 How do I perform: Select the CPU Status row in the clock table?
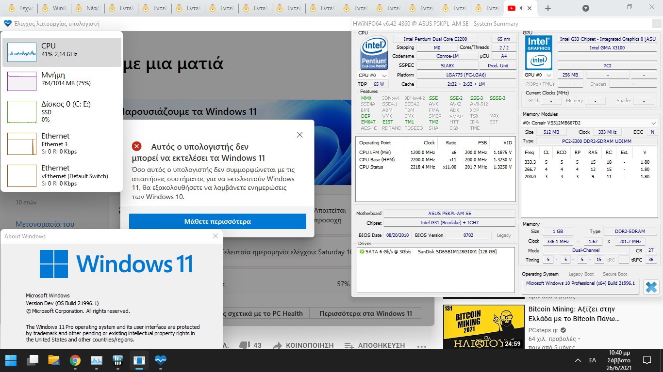pos(435,167)
